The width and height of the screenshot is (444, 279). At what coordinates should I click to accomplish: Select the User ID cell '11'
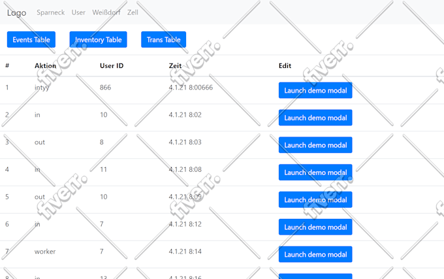[x=103, y=169]
